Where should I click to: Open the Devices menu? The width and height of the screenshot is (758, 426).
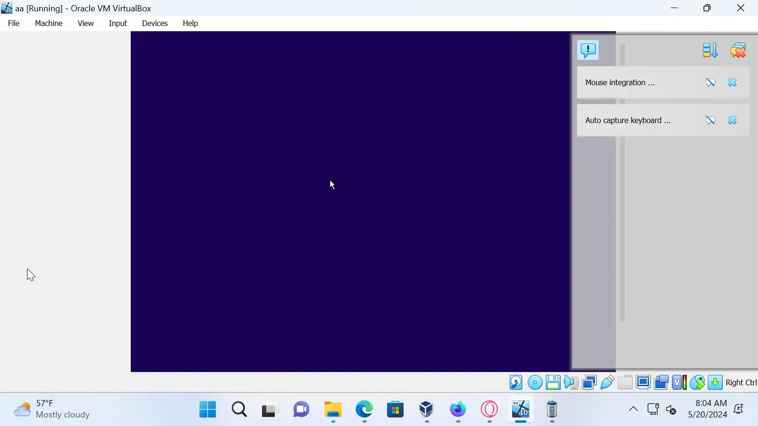[155, 23]
